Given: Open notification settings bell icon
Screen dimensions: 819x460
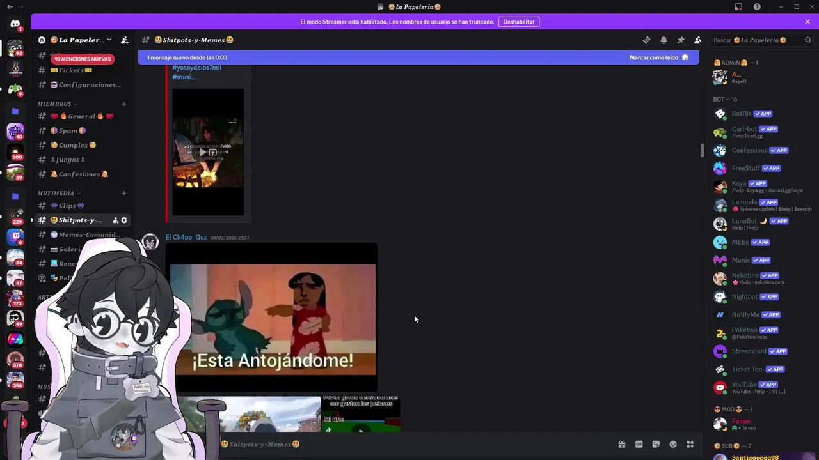Looking at the screenshot, I should (664, 40).
